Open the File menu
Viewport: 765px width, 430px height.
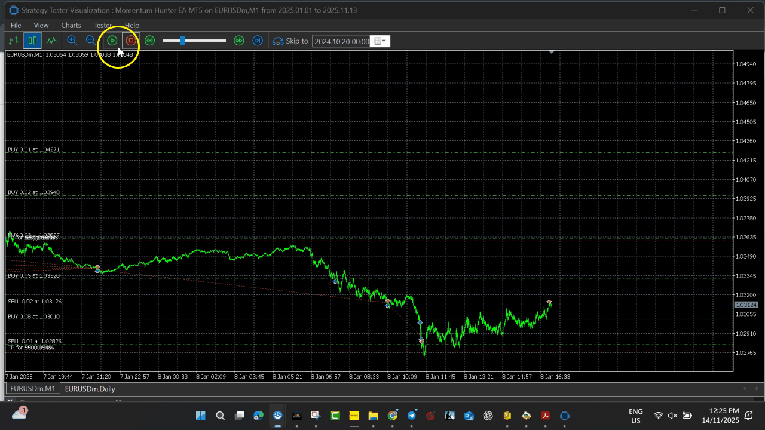point(16,25)
